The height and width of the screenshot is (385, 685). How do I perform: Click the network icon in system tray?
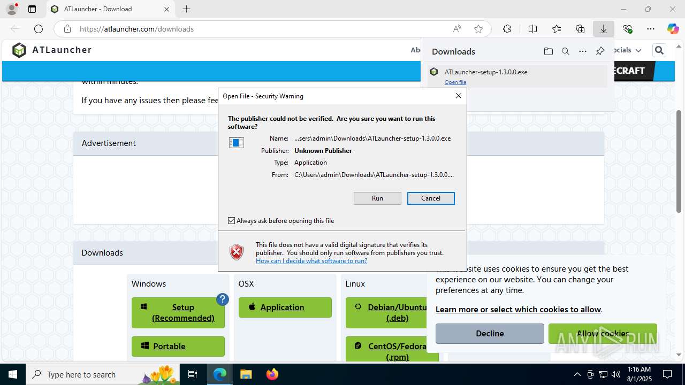click(603, 374)
